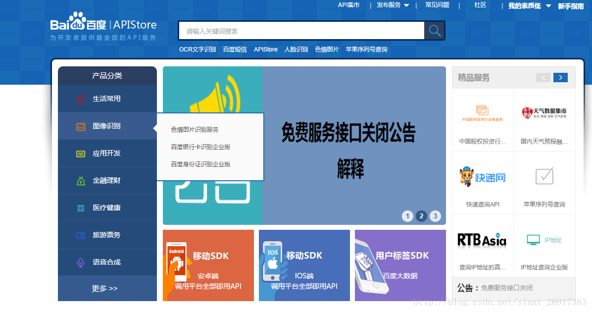Click the yellow megaphone banner graphic
This screenshot has height=312, width=592.
[216, 94]
